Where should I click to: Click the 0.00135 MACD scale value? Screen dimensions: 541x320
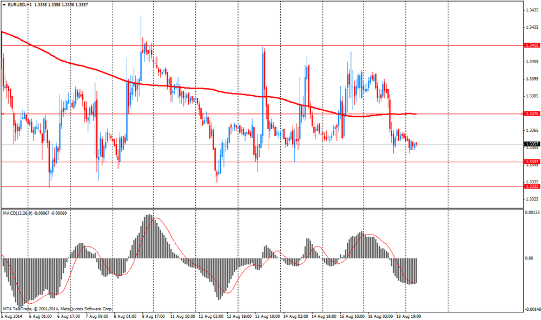pyautogui.click(x=532, y=212)
